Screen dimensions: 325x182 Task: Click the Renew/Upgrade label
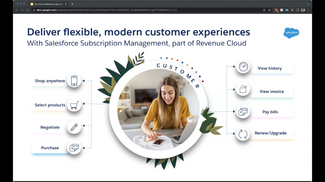pyautogui.click(x=270, y=133)
